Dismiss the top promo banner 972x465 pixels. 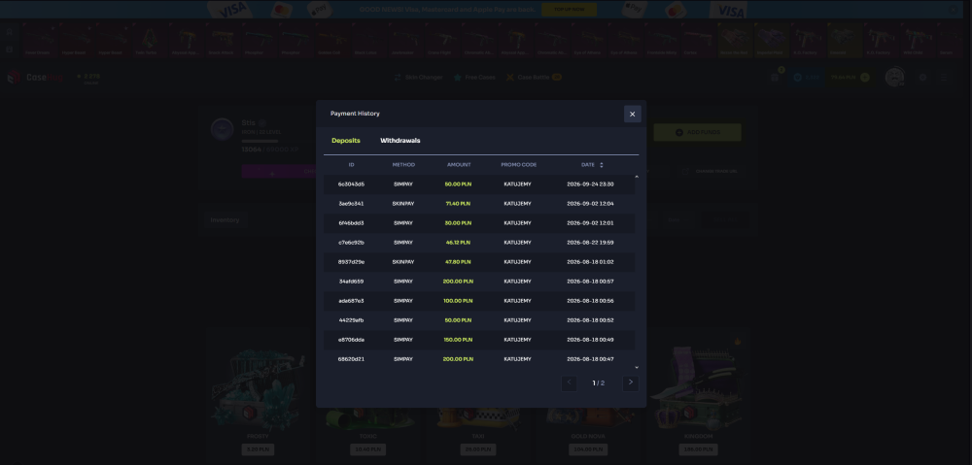click(954, 10)
